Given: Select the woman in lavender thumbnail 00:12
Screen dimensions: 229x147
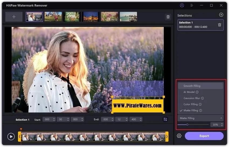Looking at the screenshot, I should [34, 17].
